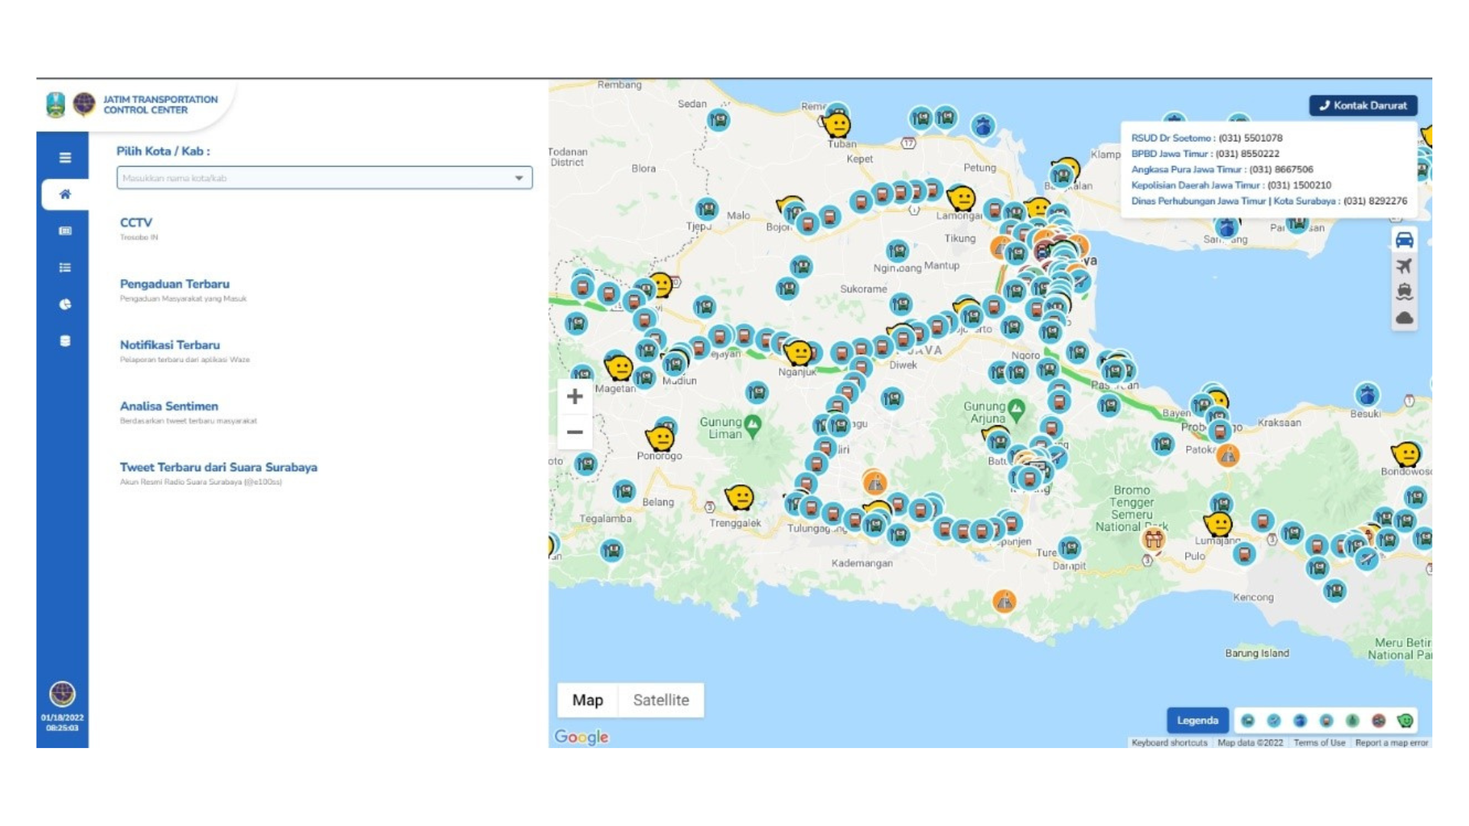
Task: Open the pie chart sidebar page
Action: point(65,304)
